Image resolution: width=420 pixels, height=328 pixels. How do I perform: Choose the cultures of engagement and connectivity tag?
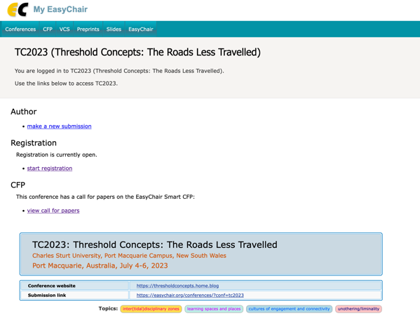point(290,309)
